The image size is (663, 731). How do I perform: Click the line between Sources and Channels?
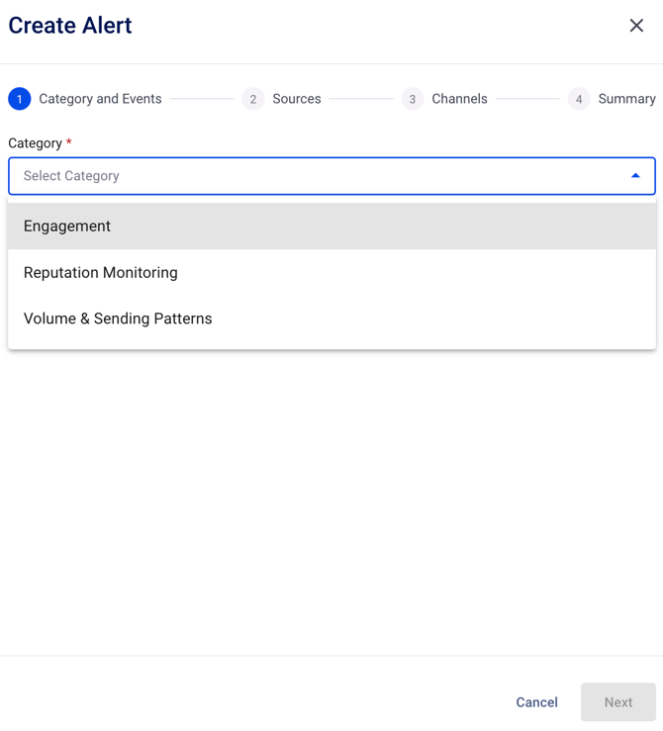(361, 99)
